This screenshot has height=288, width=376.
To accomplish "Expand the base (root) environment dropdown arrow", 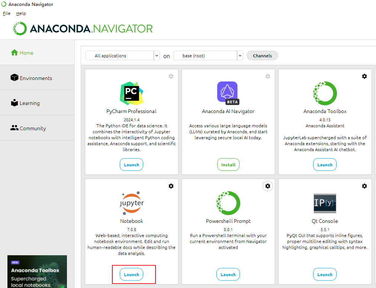I will coord(240,56).
